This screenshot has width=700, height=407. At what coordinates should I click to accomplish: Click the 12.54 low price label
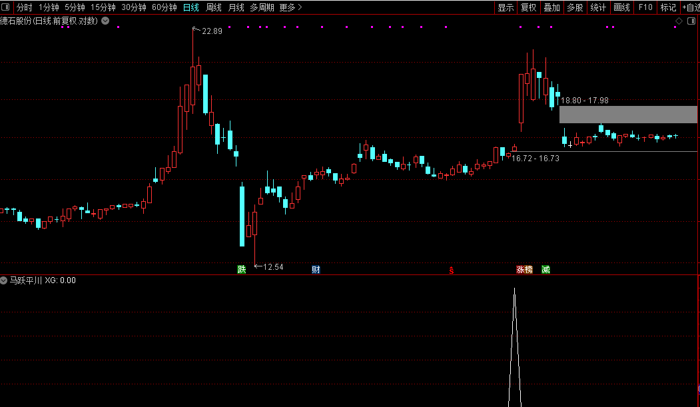[273, 267]
